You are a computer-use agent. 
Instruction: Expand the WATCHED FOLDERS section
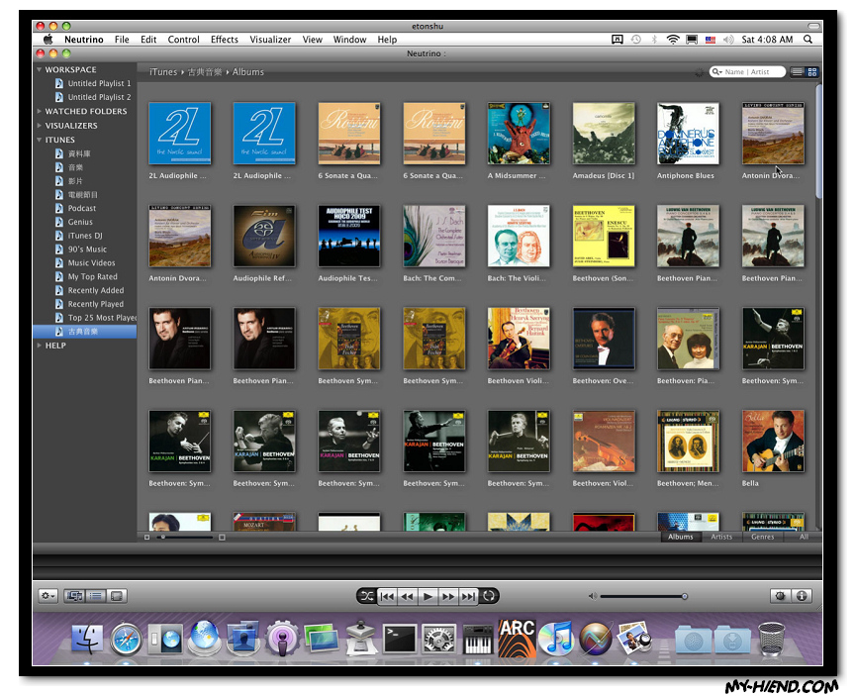40,111
